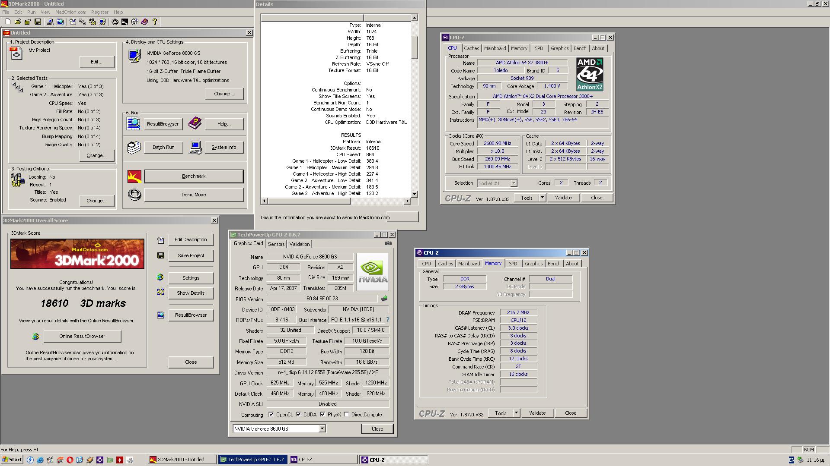Click the floppy icon beside Save Project
This screenshot has width=830, height=466.
[x=160, y=255]
